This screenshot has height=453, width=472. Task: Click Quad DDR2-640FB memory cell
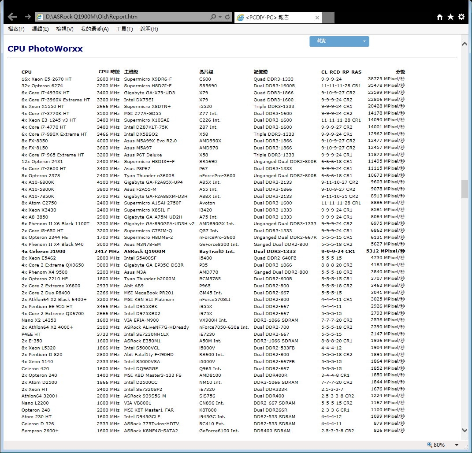[275, 258]
